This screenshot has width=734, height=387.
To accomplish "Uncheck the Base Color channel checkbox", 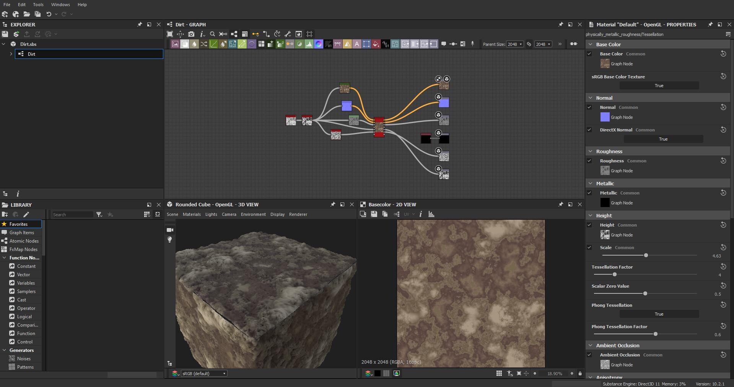I will click(589, 54).
